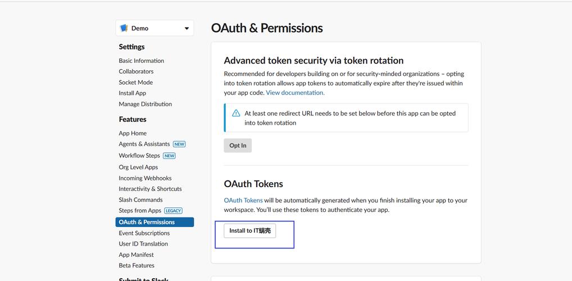Open Slash Commands feature page
This screenshot has height=281, width=572.
[x=141, y=200]
